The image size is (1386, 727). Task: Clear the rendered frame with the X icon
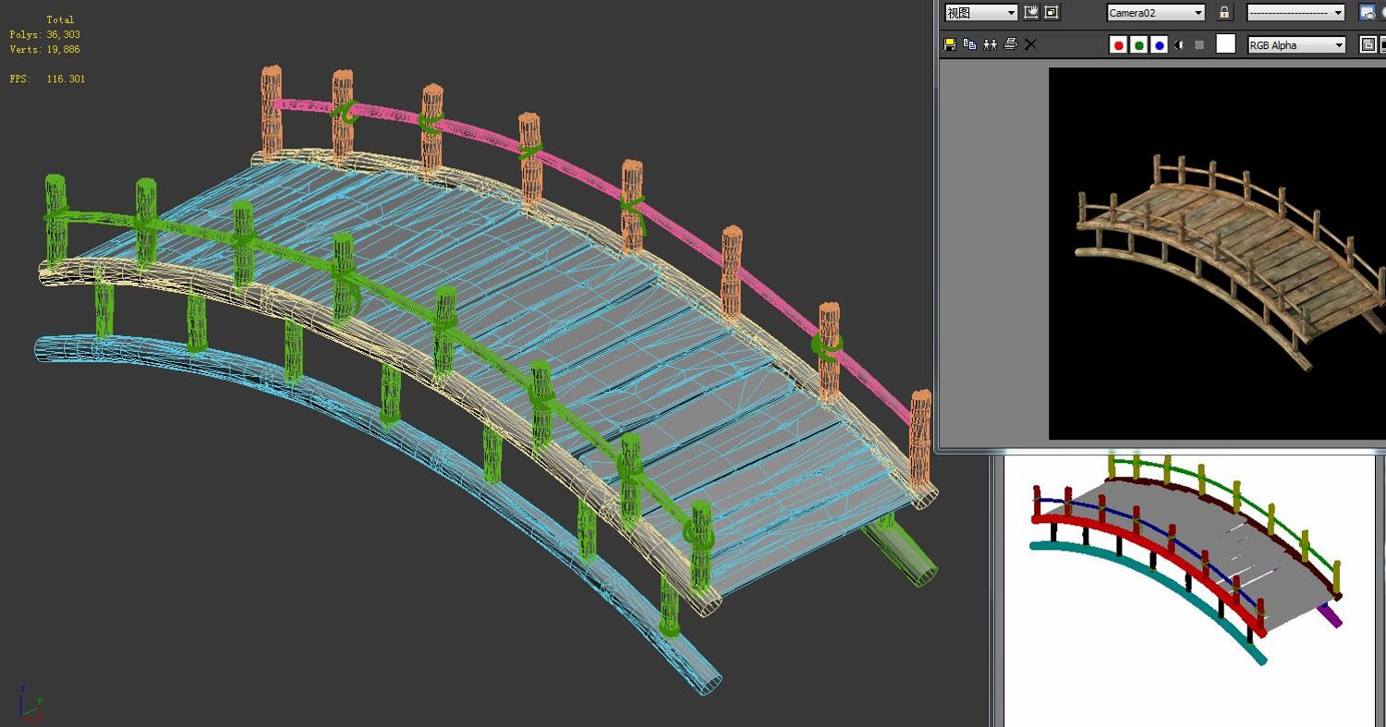[x=1030, y=43]
